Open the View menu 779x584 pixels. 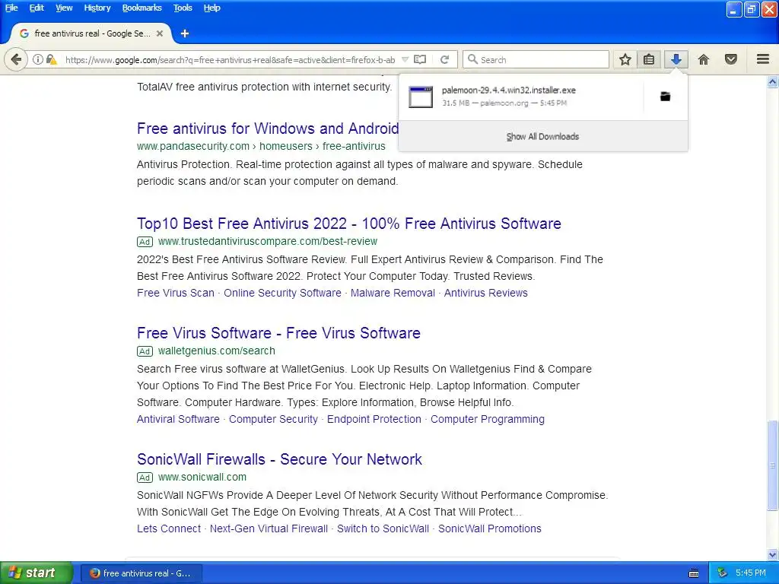point(64,8)
